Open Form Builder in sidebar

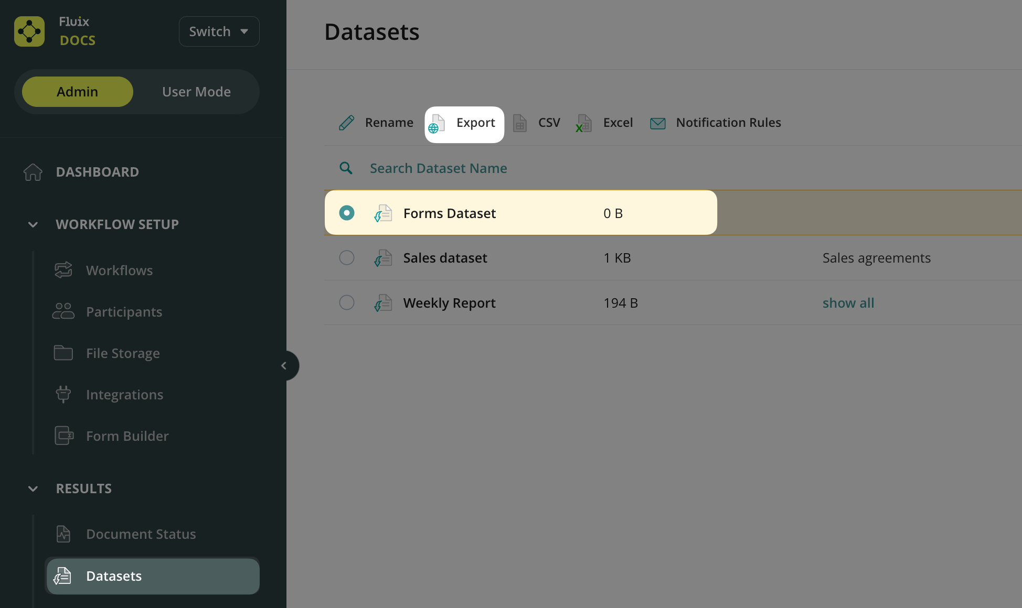tap(127, 436)
